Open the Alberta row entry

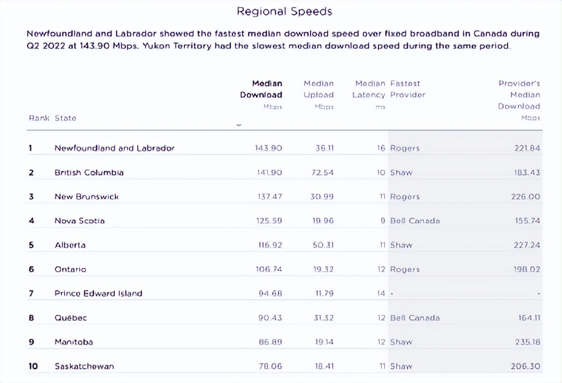70,245
